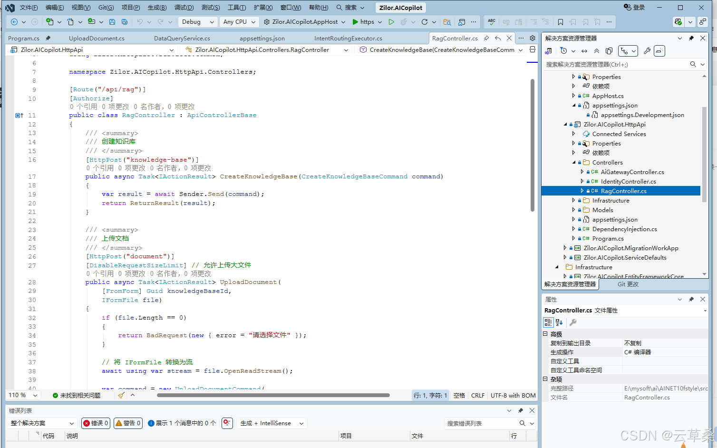Click the Solution Explorer search input field

click(x=616, y=64)
